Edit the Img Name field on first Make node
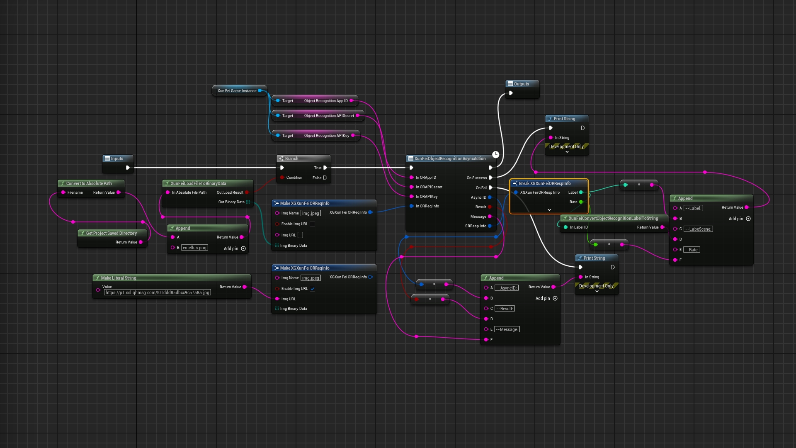The width and height of the screenshot is (796, 448). [311, 213]
